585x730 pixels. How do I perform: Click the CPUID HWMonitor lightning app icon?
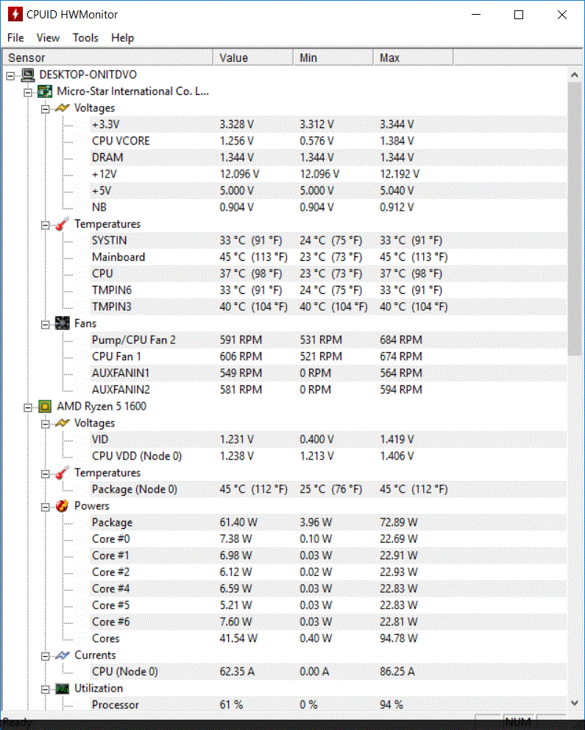15,14
